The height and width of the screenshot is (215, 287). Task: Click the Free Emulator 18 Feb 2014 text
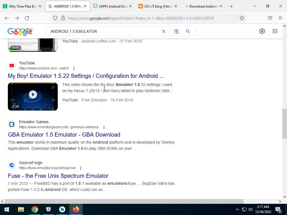(x=107, y=100)
